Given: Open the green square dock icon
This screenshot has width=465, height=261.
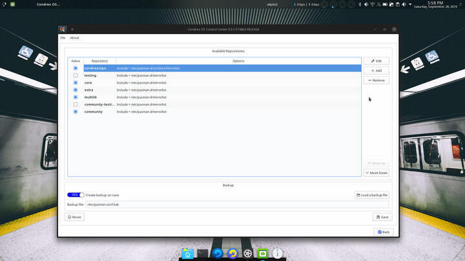Looking at the screenshot, I should [x=262, y=254].
